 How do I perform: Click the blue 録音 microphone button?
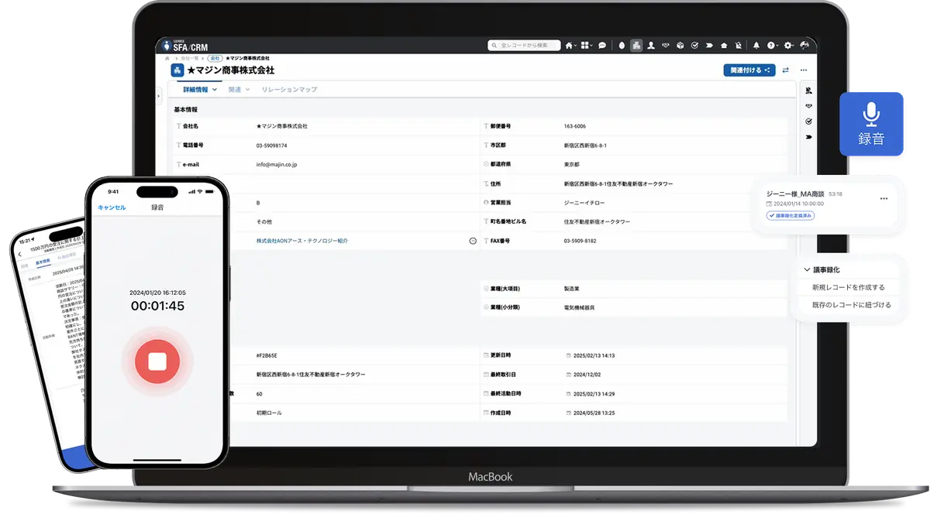tap(871, 125)
